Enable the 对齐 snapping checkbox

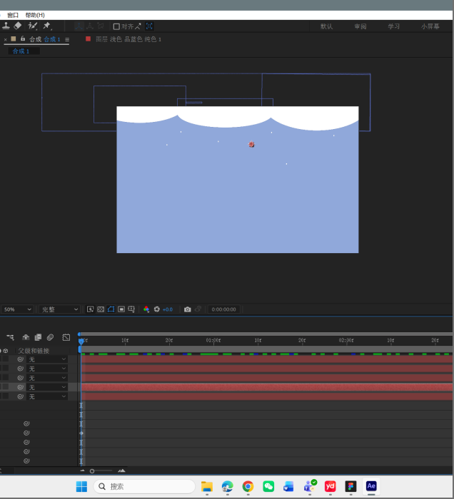pos(116,26)
